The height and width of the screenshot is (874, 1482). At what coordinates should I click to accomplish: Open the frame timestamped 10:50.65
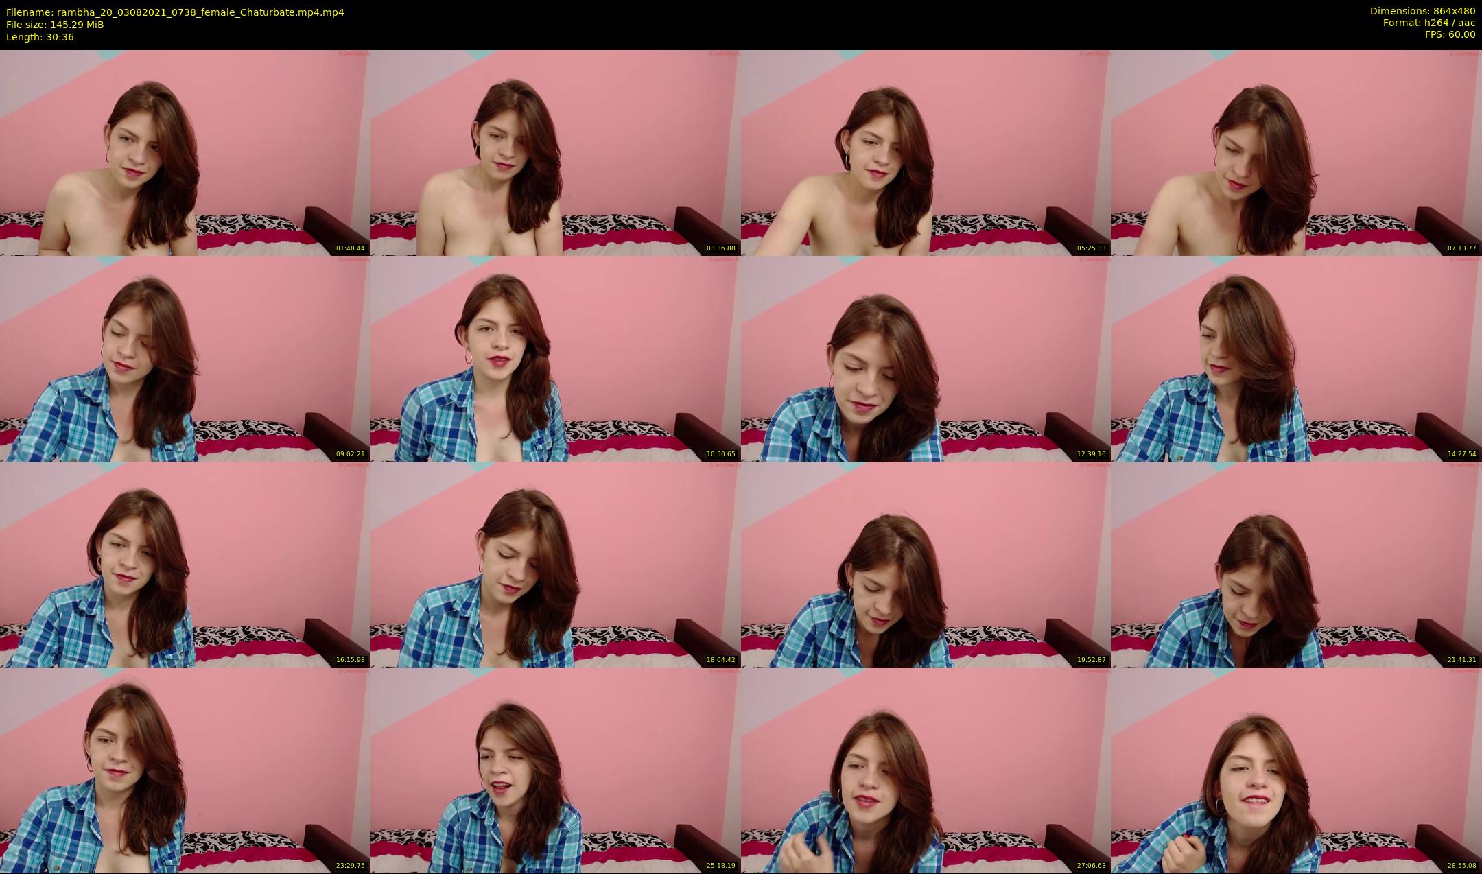pos(556,358)
